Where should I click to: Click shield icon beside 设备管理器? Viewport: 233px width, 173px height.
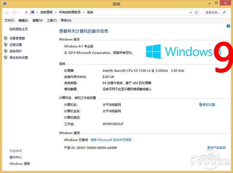click(x=6, y=38)
